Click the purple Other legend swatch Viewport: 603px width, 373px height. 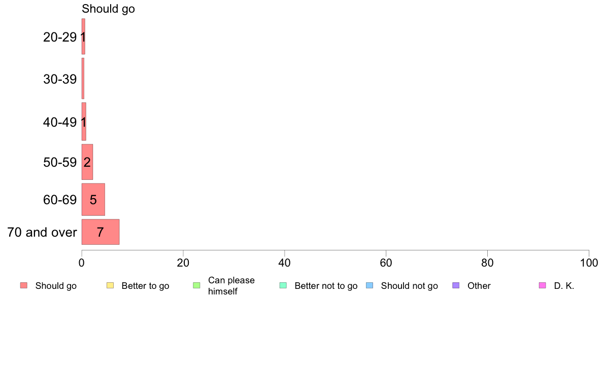point(456,285)
